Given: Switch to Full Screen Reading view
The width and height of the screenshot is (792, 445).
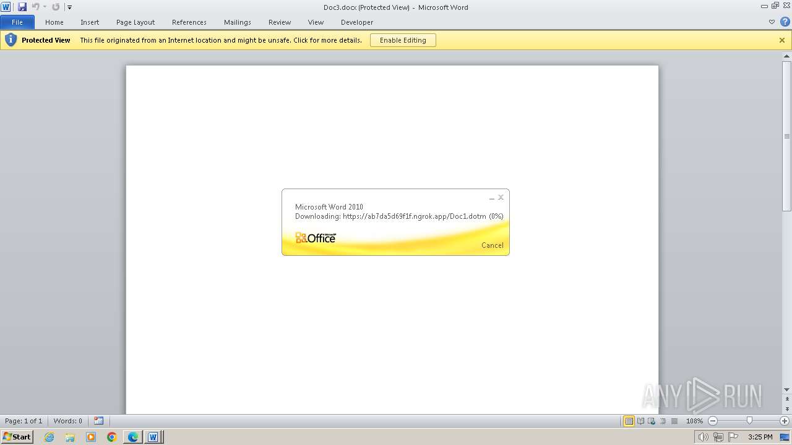Looking at the screenshot, I should [x=640, y=421].
